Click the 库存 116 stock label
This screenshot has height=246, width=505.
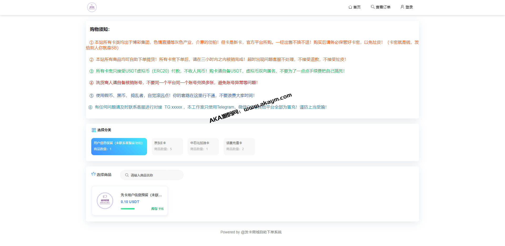(157, 209)
